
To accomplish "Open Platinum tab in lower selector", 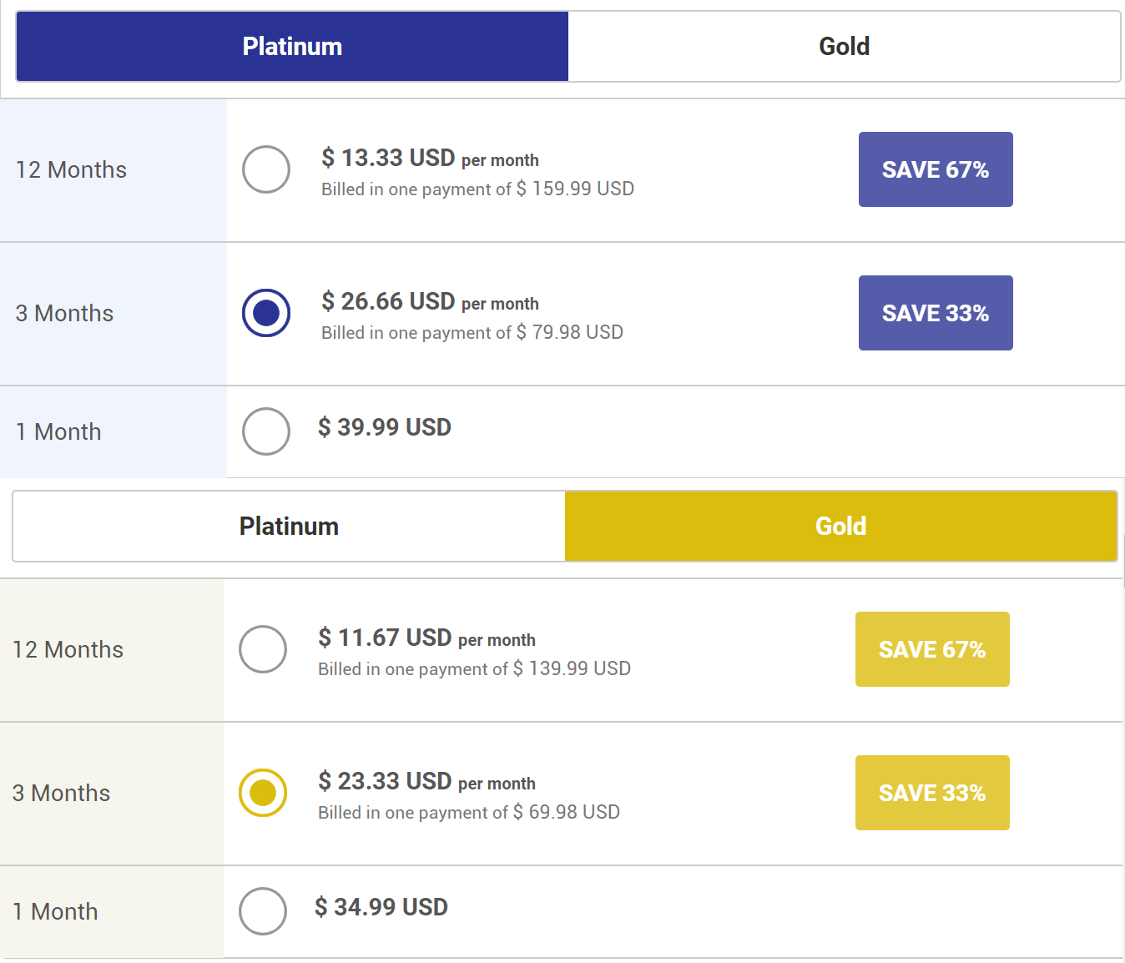I will pos(289,527).
